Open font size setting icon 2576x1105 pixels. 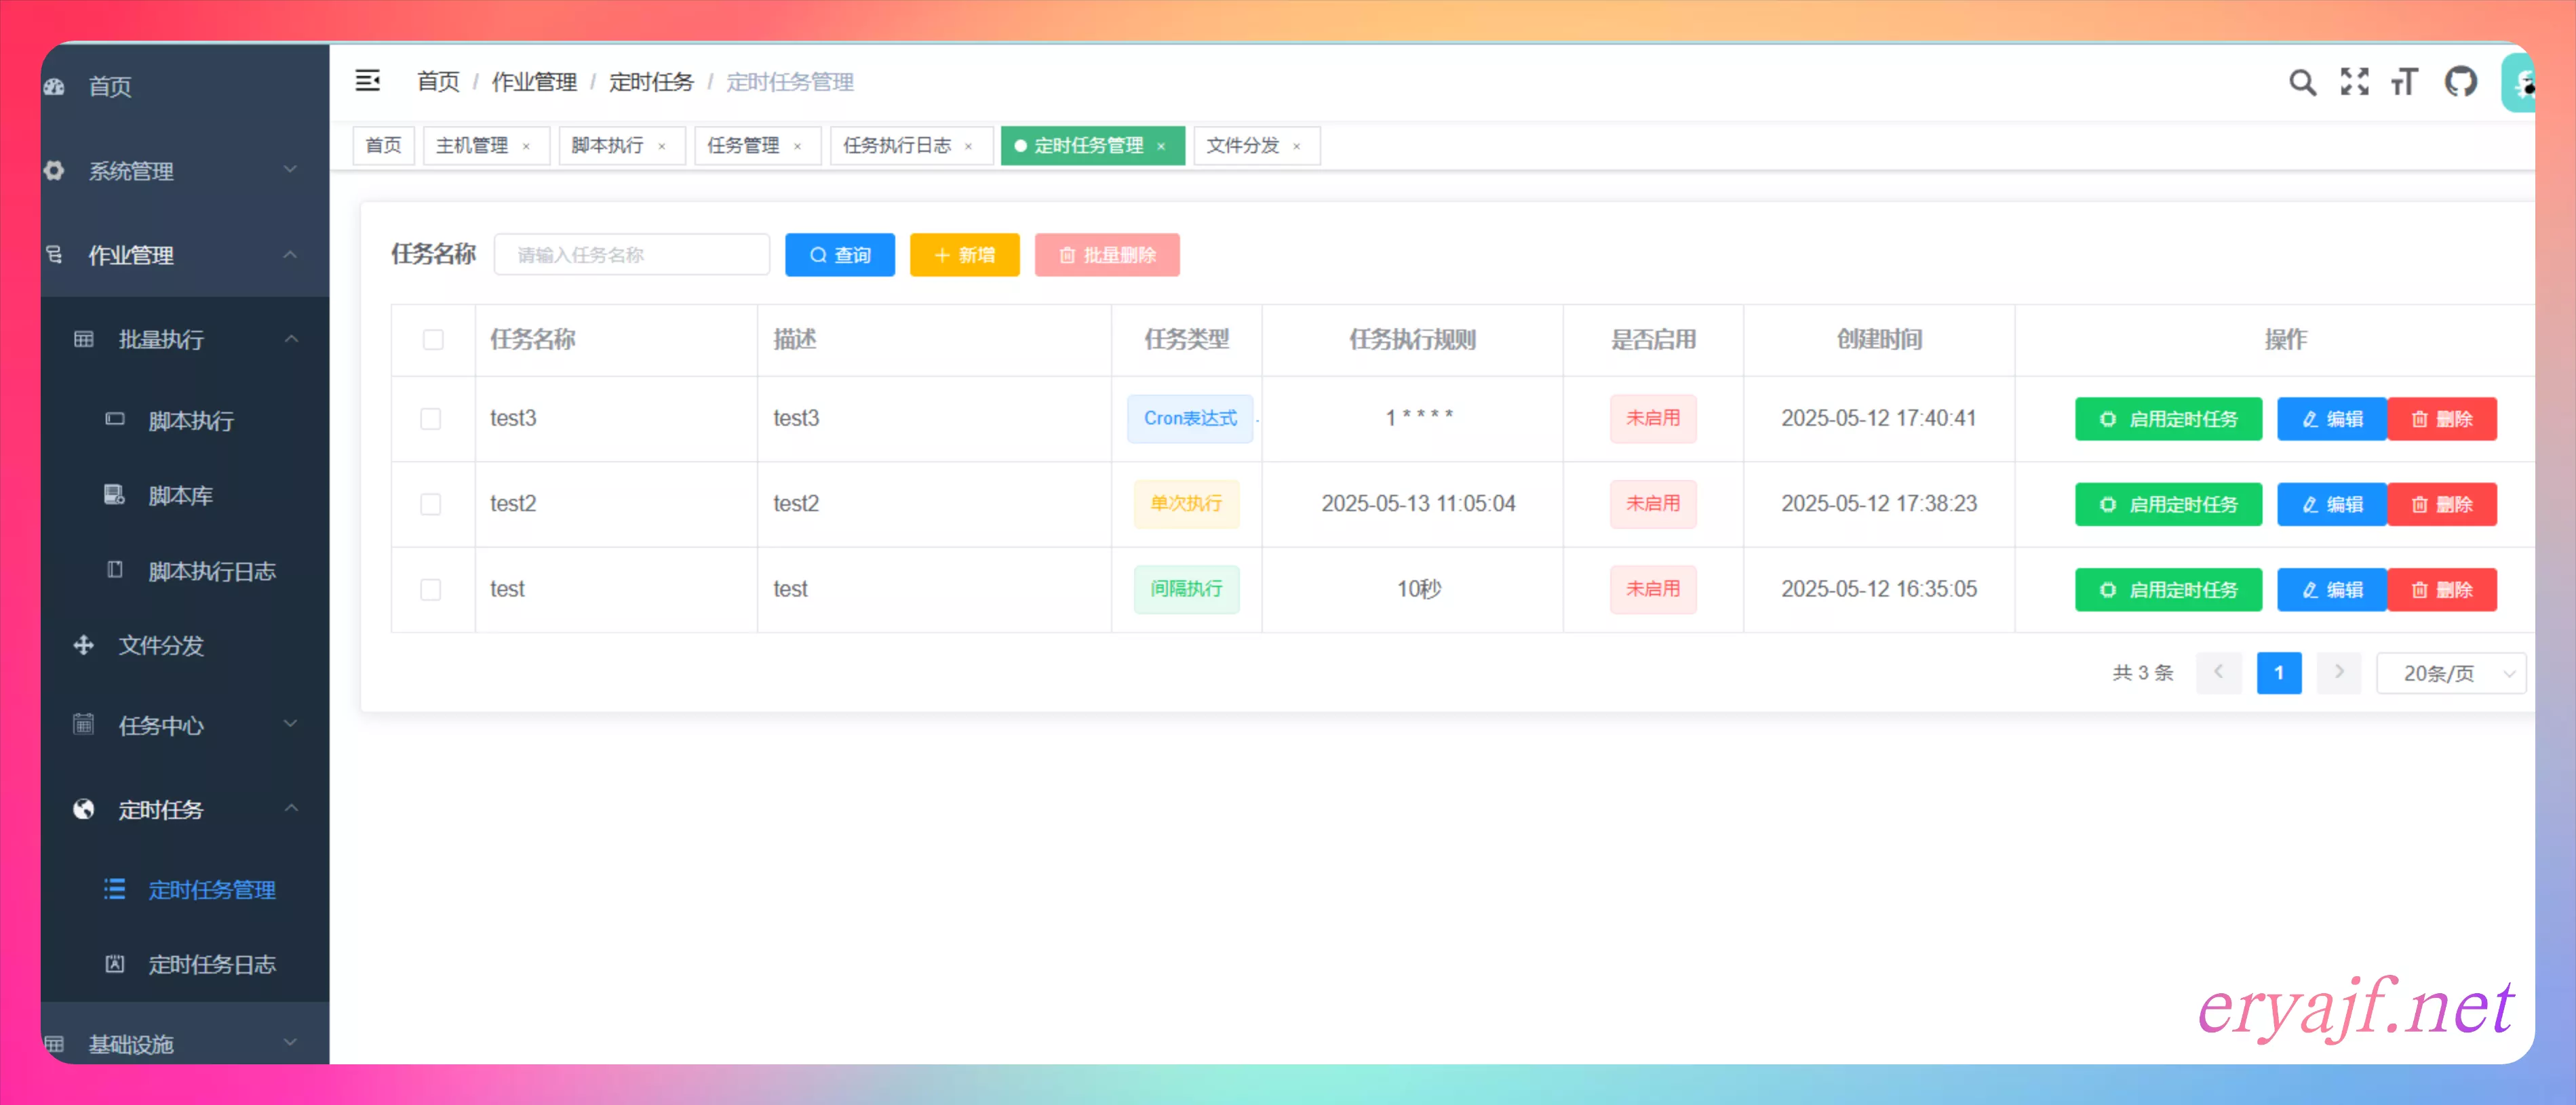(2405, 82)
